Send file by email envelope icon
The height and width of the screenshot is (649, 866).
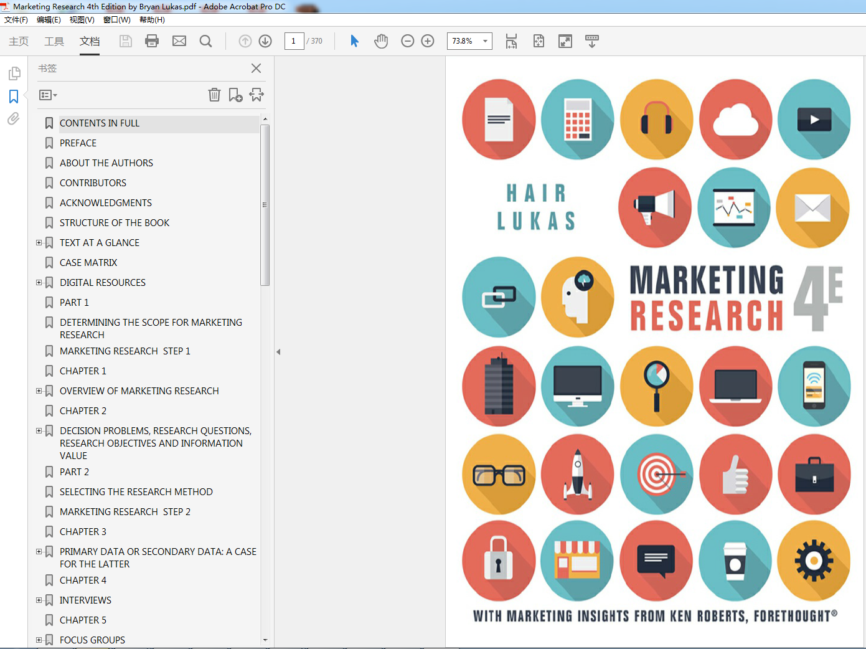pos(179,41)
